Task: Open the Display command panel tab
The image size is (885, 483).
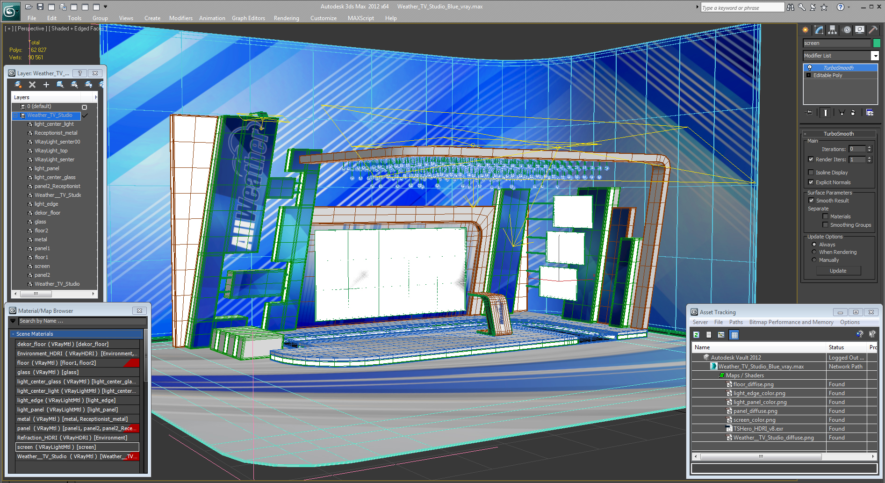Action: point(859,30)
